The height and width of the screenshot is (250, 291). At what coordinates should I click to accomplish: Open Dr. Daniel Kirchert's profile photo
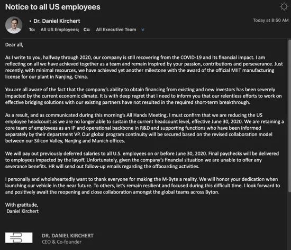tap(14, 25)
